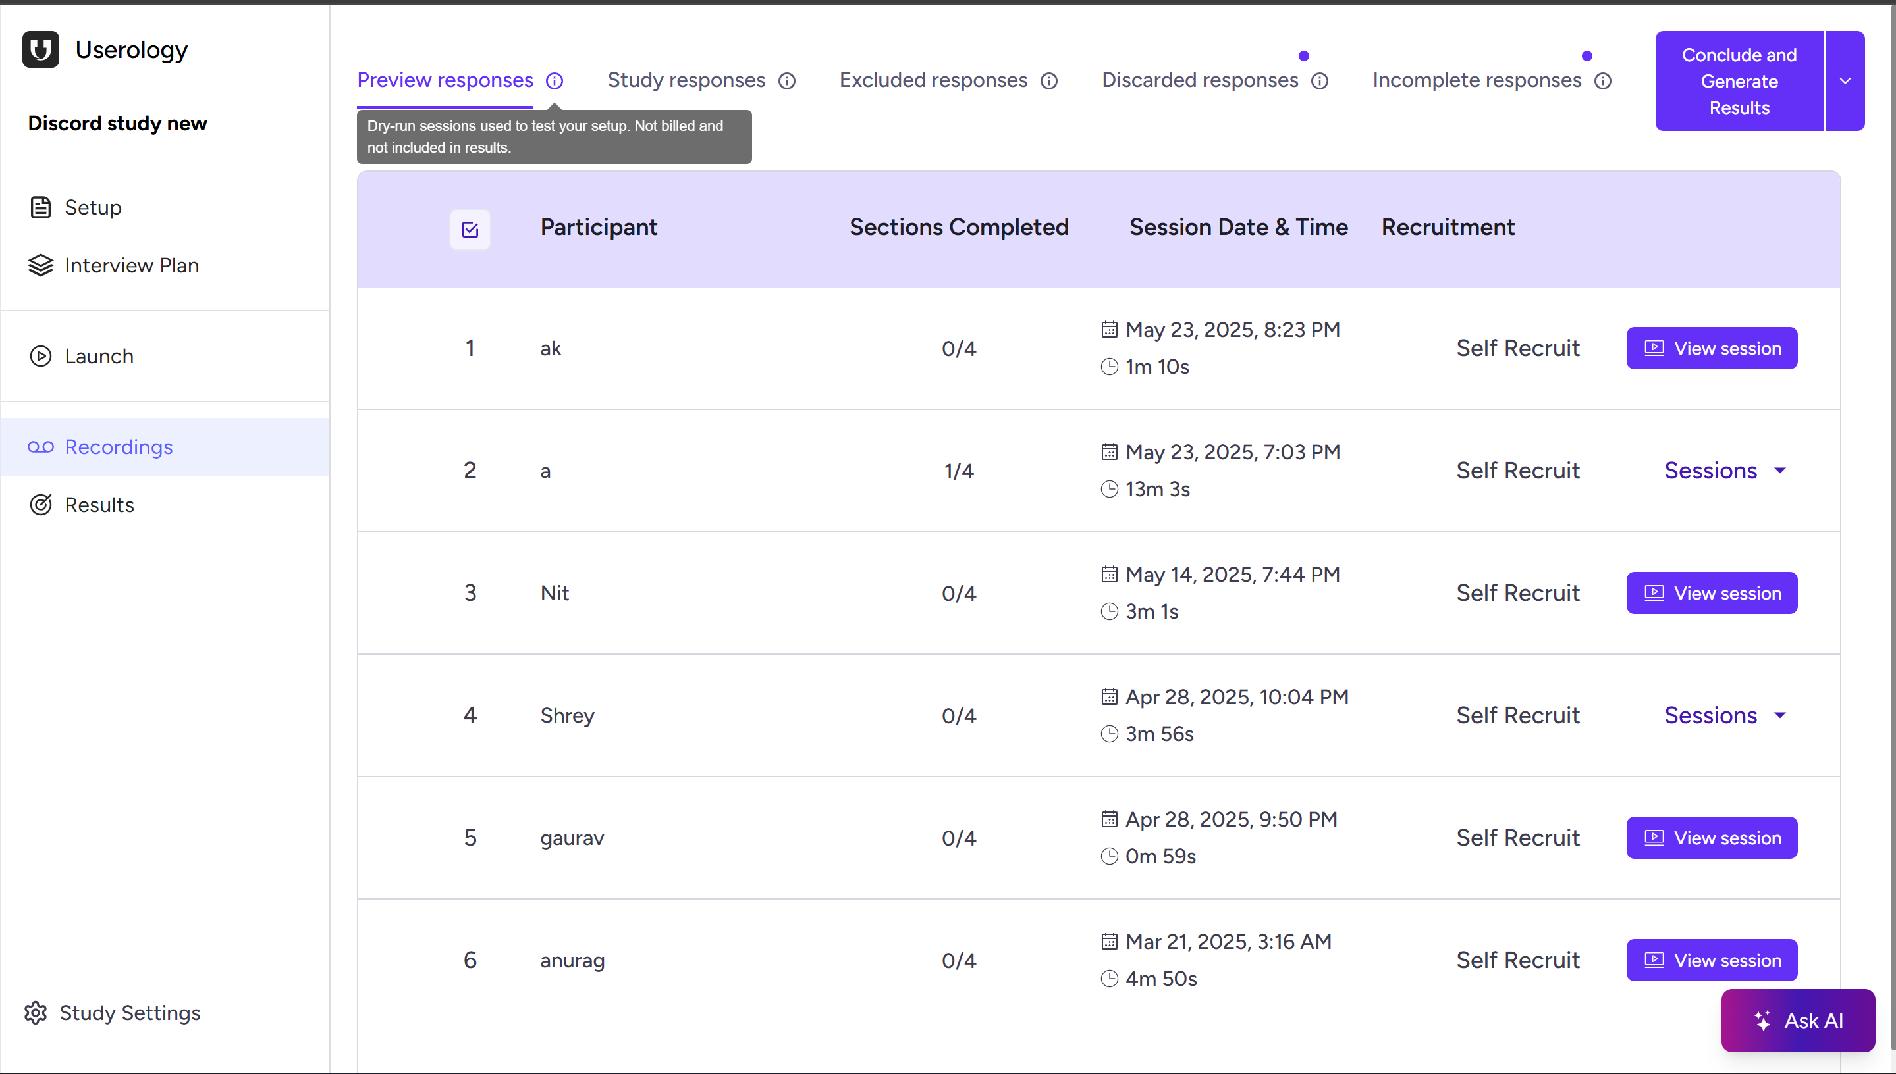Open Study Settings via the gear icon
The image size is (1896, 1074).
pos(36,1013)
